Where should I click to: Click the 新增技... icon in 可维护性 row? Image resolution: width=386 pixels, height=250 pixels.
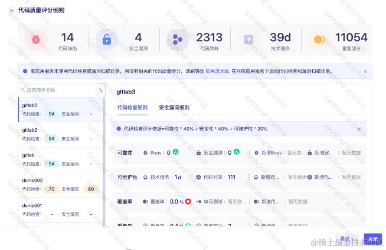coord(256,177)
